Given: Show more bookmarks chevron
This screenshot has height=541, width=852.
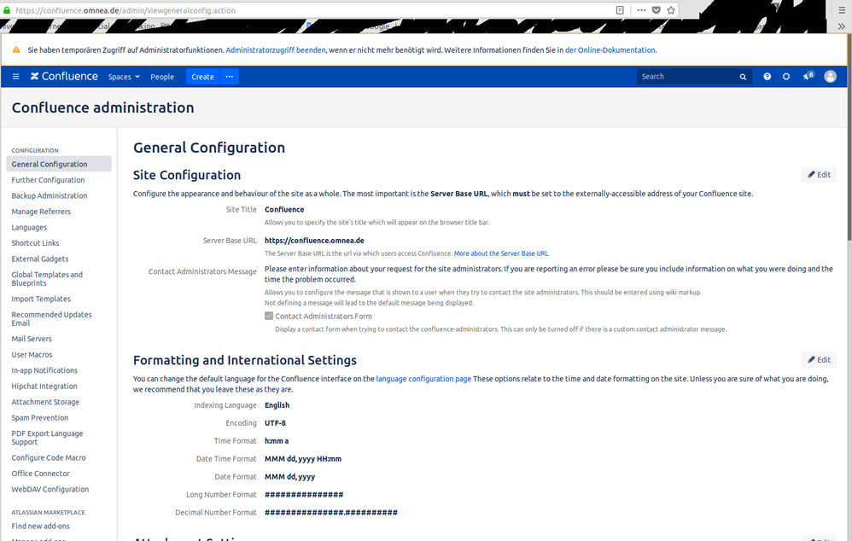Looking at the screenshot, I should 842,26.
